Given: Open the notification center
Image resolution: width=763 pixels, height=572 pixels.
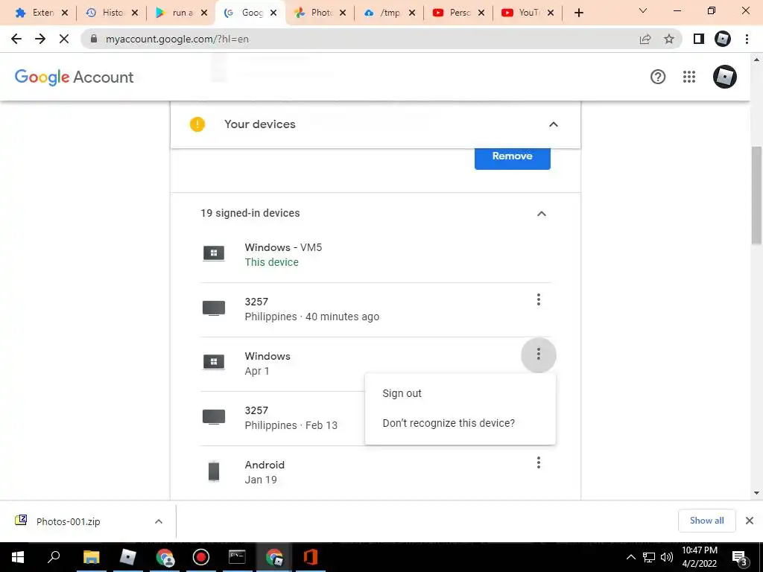Looking at the screenshot, I should [x=740, y=558].
